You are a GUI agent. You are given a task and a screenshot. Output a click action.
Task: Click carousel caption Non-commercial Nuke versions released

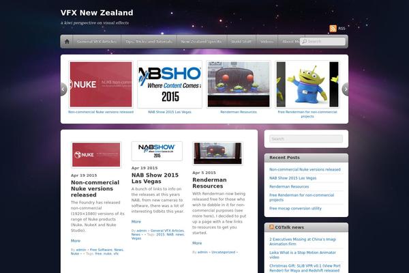click(101, 112)
